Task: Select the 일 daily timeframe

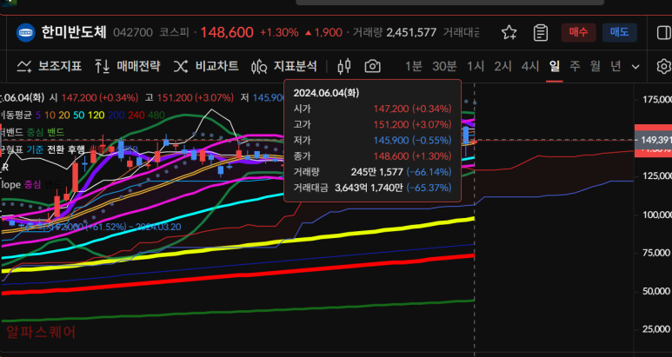Action: coord(554,66)
